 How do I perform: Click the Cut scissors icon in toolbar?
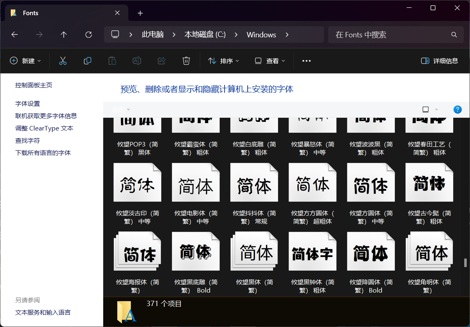pyautogui.click(x=63, y=61)
